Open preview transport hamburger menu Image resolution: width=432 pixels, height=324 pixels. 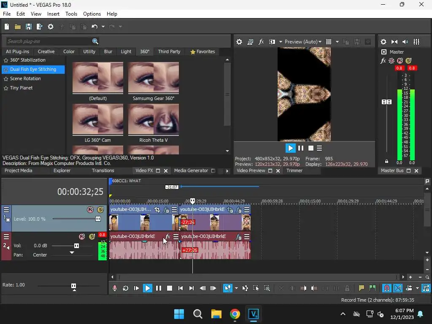click(x=319, y=148)
